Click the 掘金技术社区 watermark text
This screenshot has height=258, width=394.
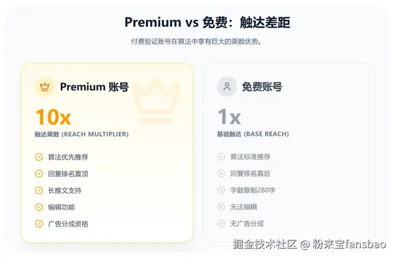point(265,244)
